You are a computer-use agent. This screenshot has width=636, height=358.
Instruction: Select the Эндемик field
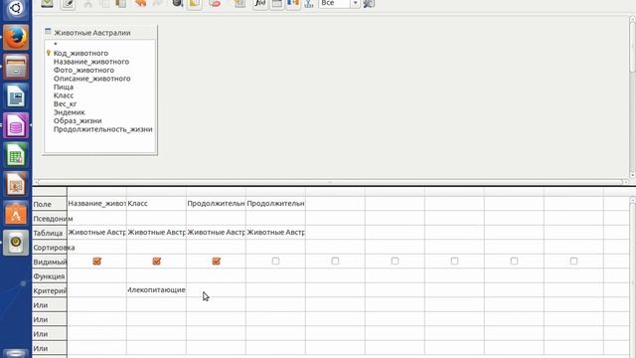(x=69, y=112)
